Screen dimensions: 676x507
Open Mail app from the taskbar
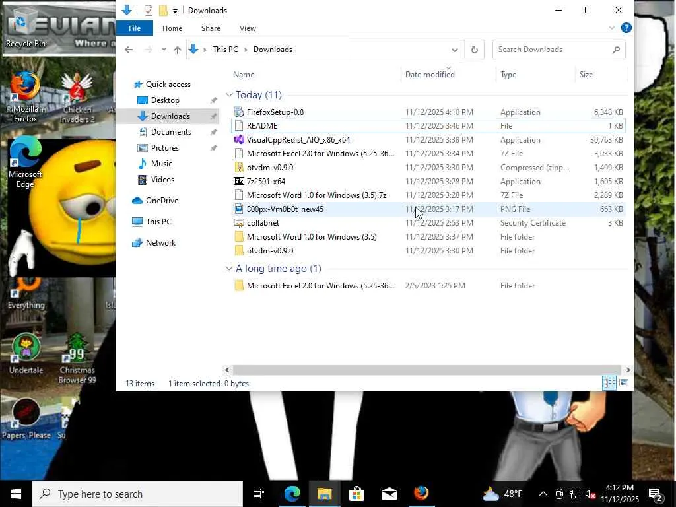click(389, 494)
